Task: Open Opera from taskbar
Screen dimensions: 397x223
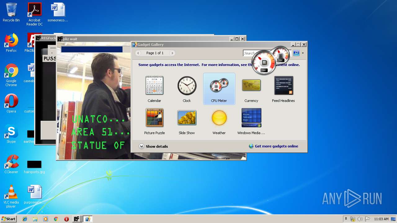Action: (66, 219)
